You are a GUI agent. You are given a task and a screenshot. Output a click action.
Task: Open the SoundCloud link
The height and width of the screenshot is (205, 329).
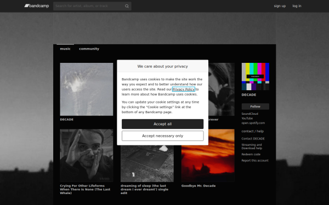point(249,114)
